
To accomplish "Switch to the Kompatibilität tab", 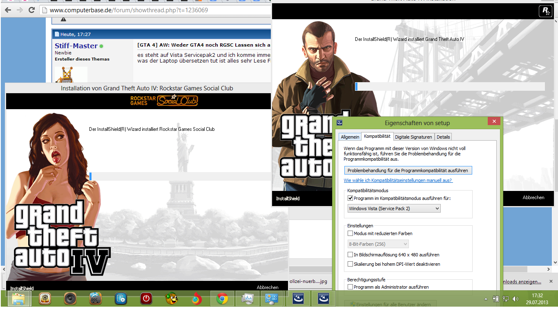I will tap(377, 136).
